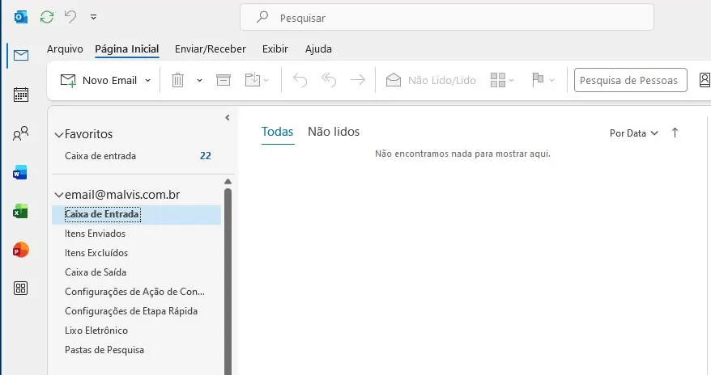Toggle Não Lido/Lido read status
This screenshot has width=711, height=375.
[431, 81]
